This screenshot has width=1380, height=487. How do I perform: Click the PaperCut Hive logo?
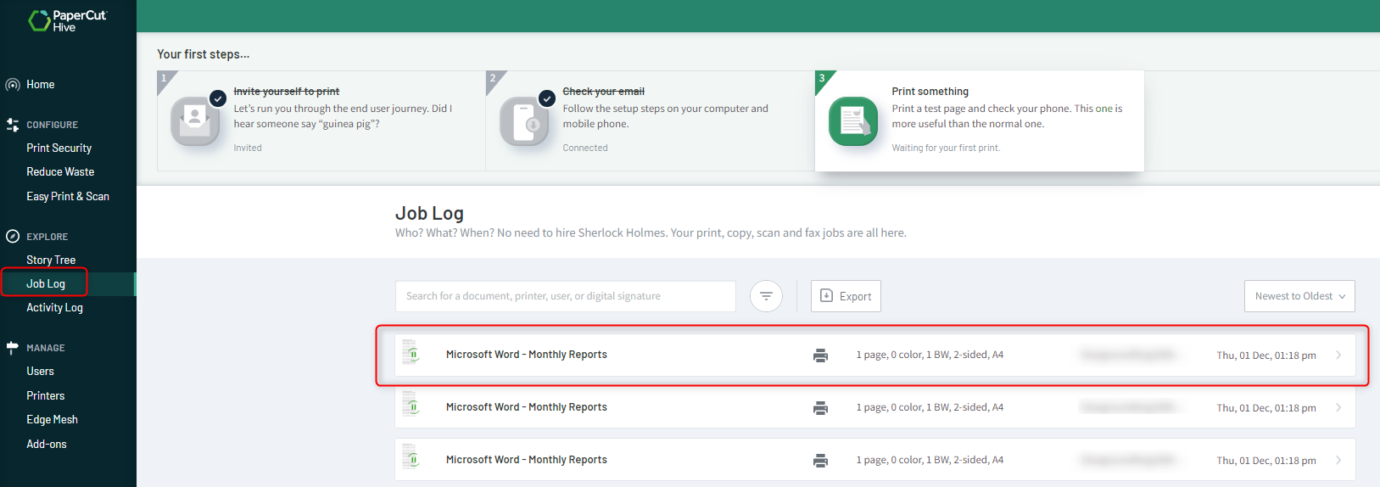[67, 20]
